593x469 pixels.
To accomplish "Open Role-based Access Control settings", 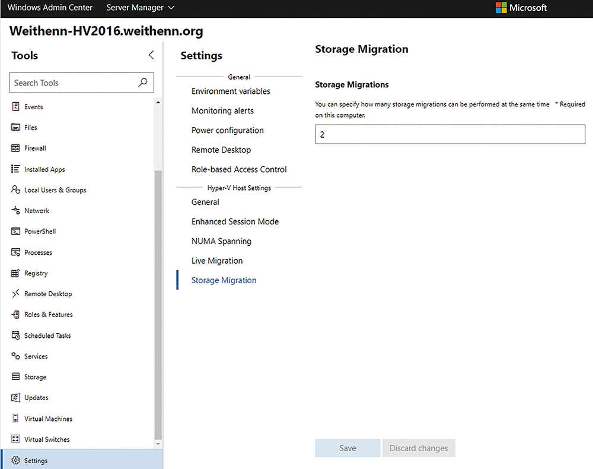I will (x=239, y=170).
